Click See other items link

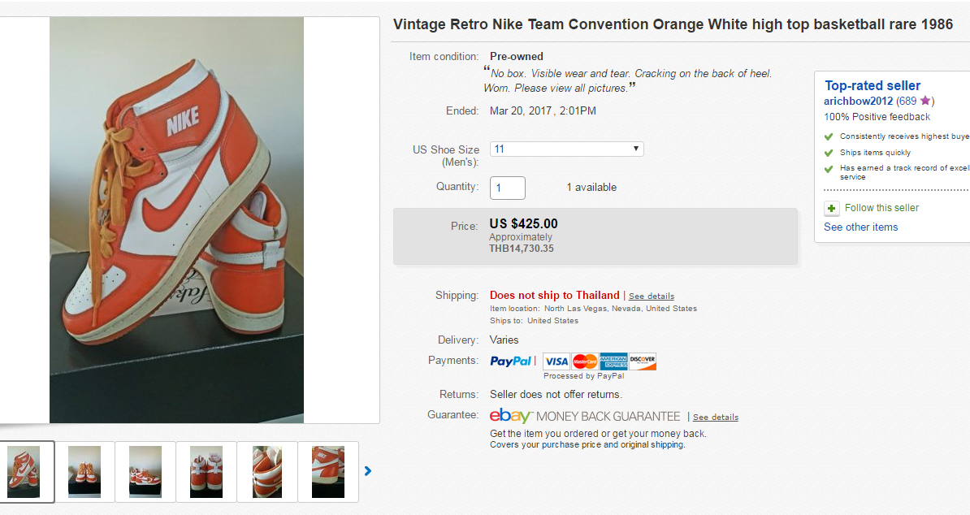860,227
